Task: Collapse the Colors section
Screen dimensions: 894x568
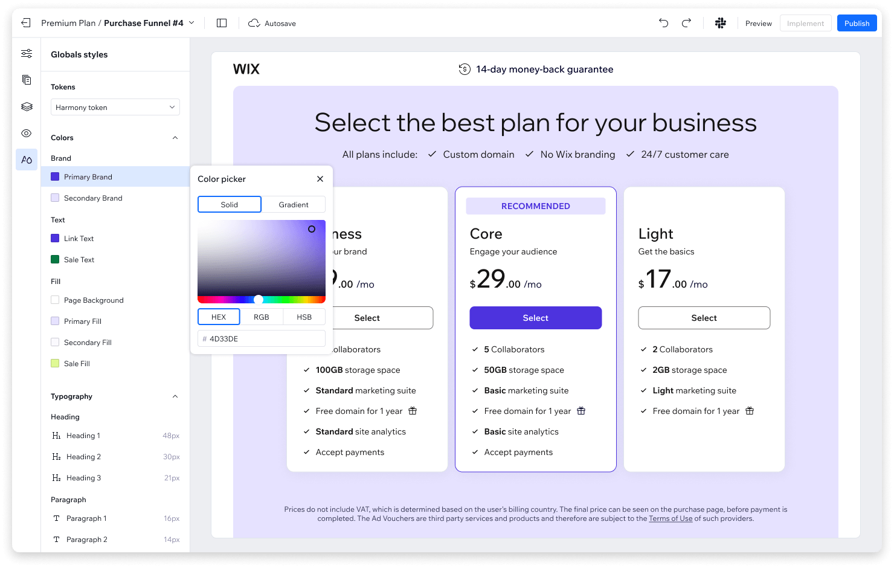Action: (x=175, y=138)
